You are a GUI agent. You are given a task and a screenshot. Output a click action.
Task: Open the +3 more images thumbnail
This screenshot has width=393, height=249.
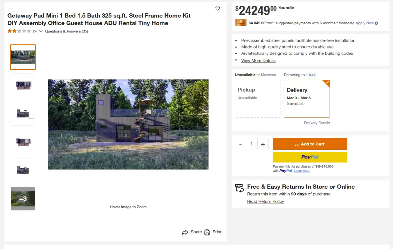click(23, 199)
